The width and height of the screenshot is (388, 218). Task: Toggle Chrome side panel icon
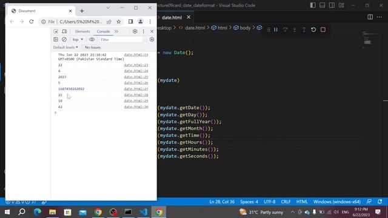131,22
